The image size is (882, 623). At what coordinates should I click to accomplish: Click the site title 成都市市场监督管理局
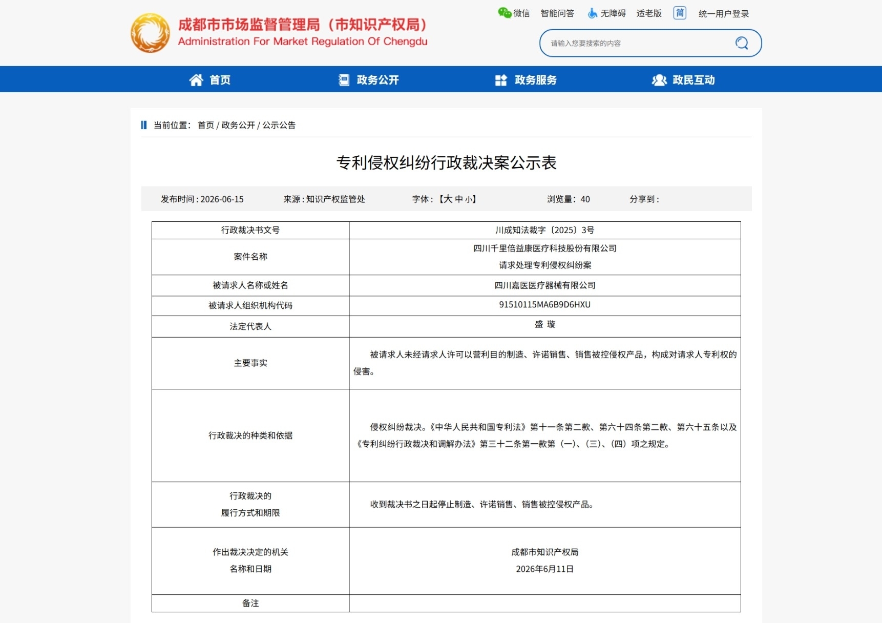pyautogui.click(x=302, y=25)
